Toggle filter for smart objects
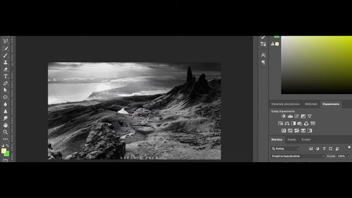This screenshot has width=352, height=198. 337,148
